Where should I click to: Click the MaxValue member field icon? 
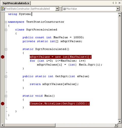(64, 9)
